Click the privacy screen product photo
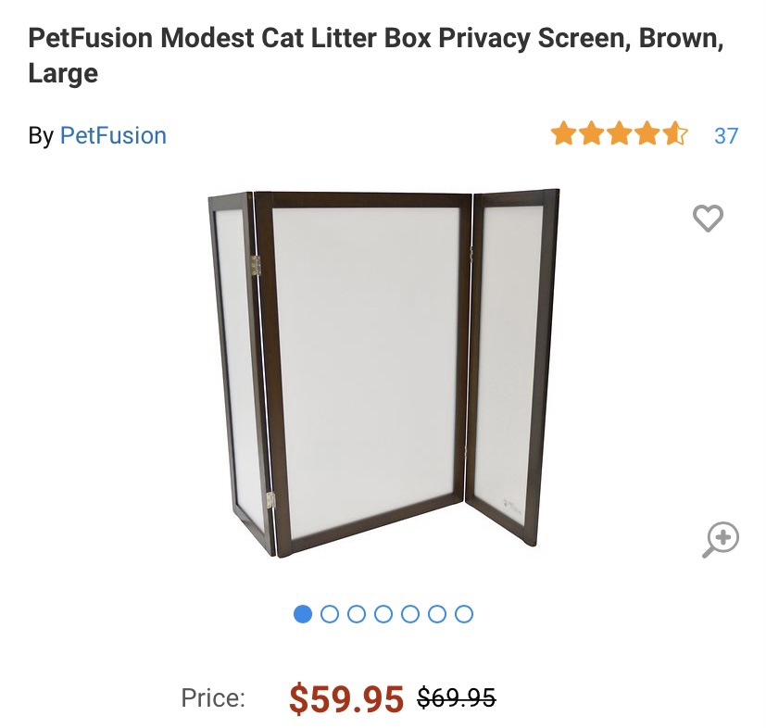This screenshot has height=728, width=766. pyautogui.click(x=383, y=372)
